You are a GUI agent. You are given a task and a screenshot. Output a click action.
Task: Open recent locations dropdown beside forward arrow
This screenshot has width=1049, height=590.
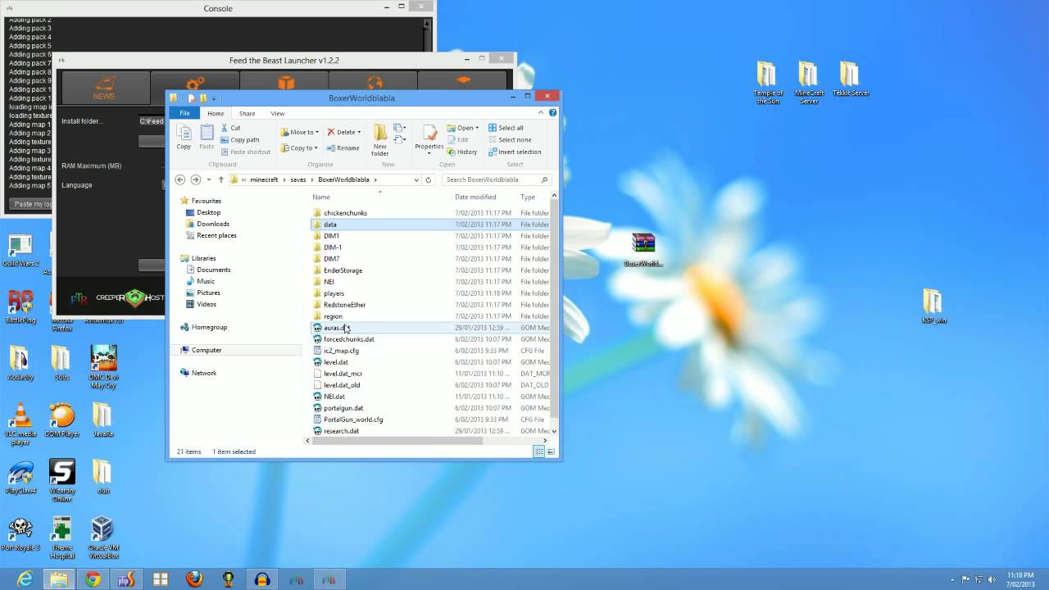[208, 179]
